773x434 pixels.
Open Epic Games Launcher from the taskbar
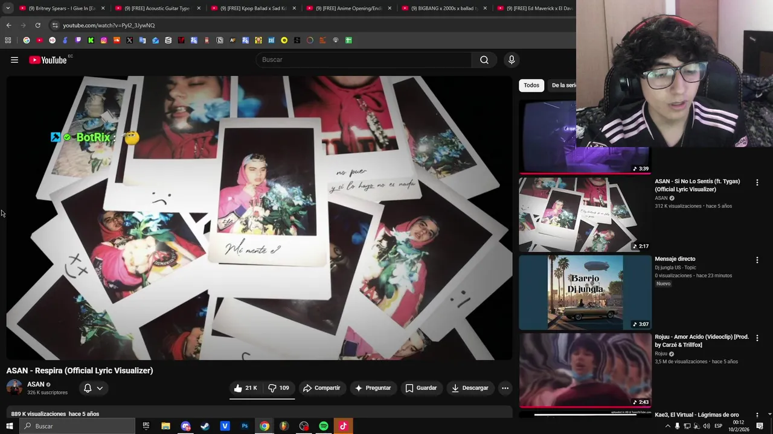point(146,426)
